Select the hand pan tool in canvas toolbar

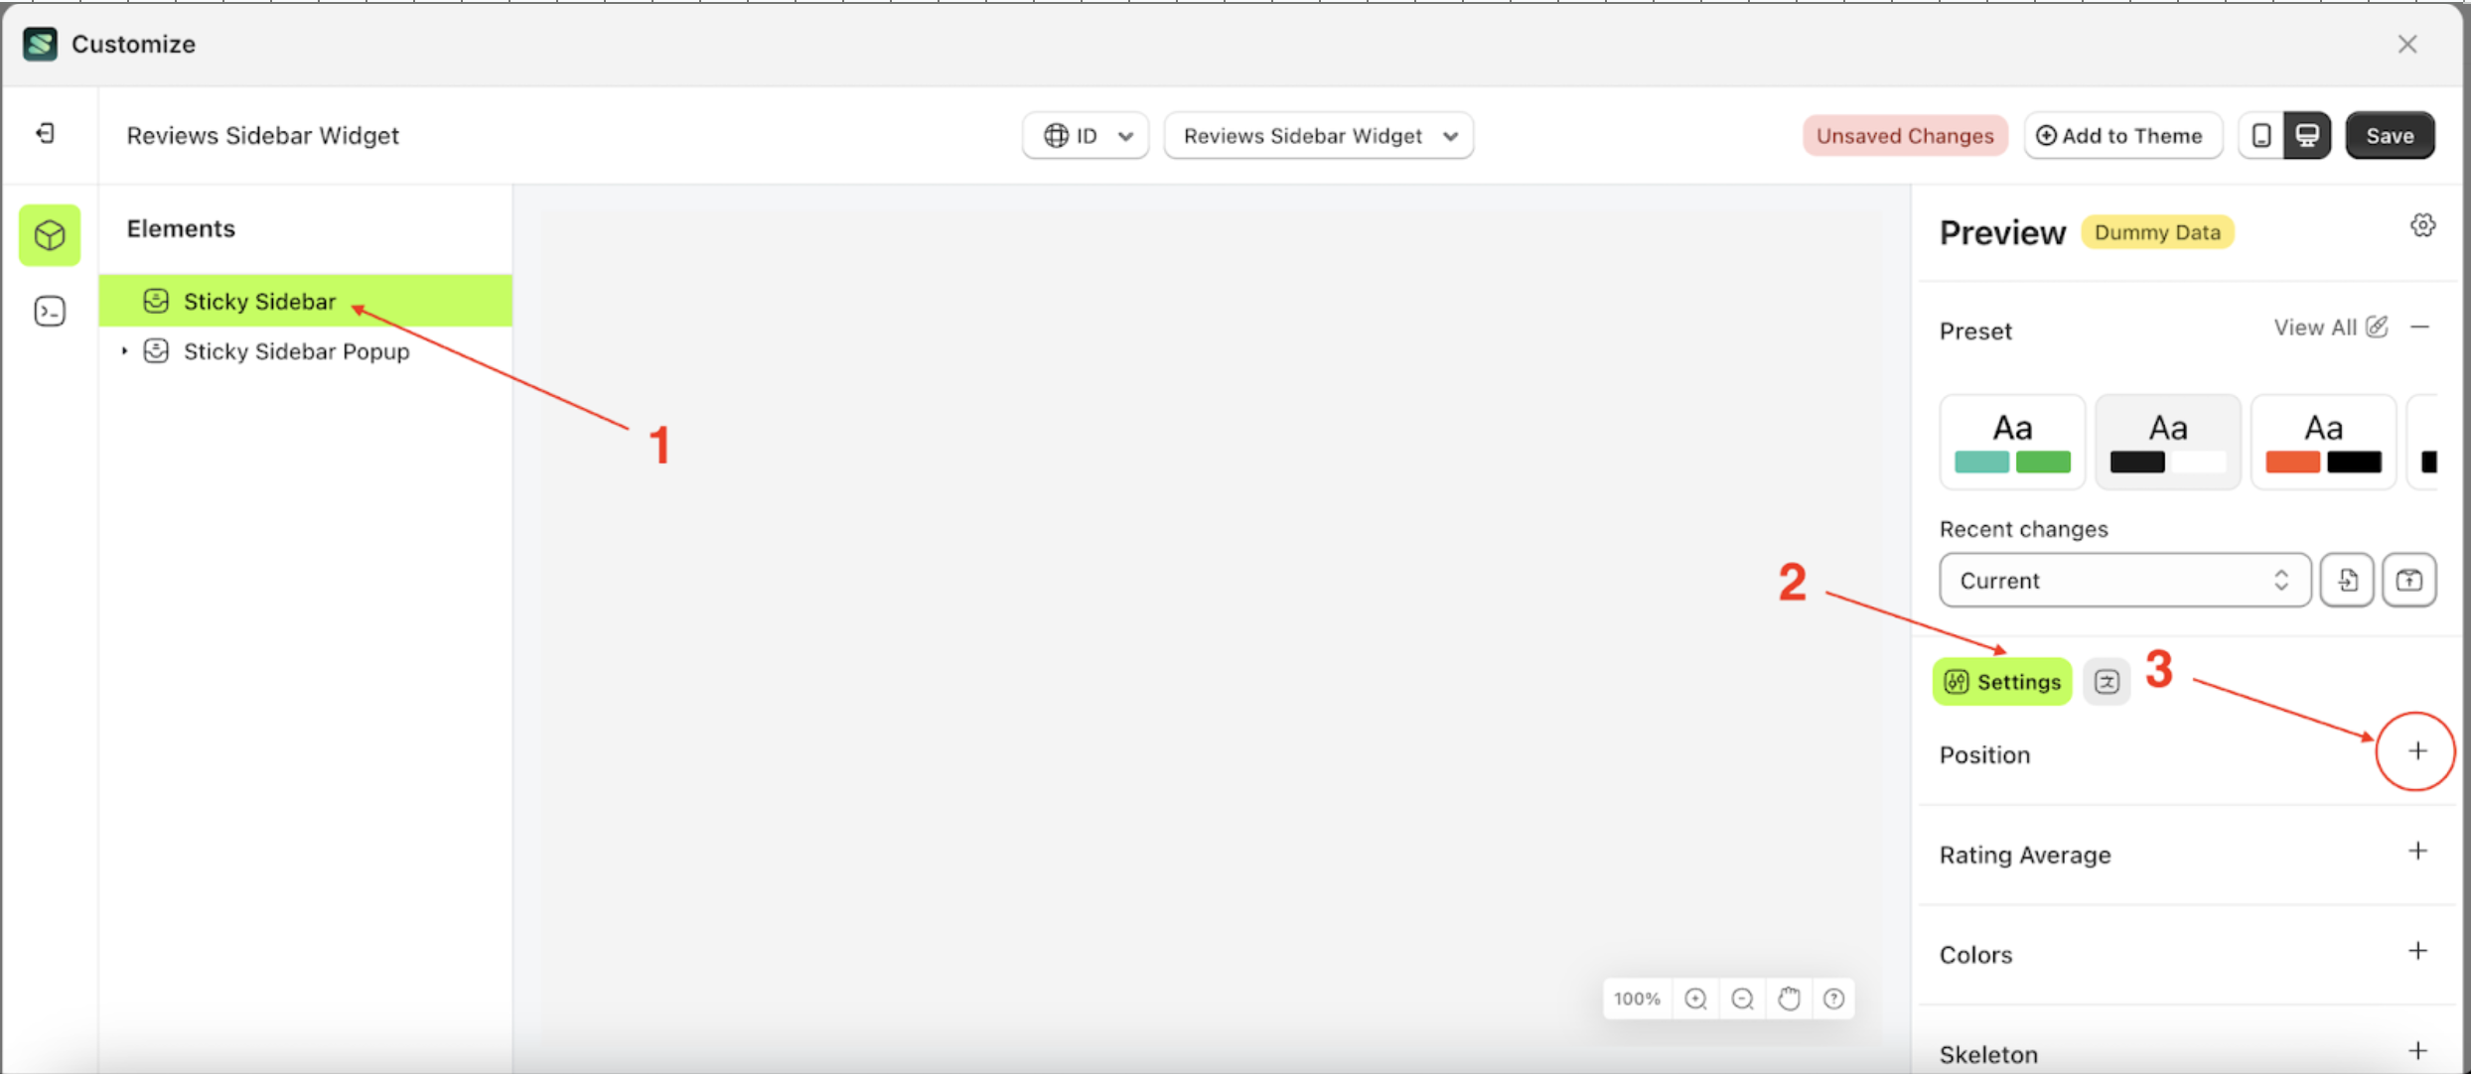[1789, 999]
